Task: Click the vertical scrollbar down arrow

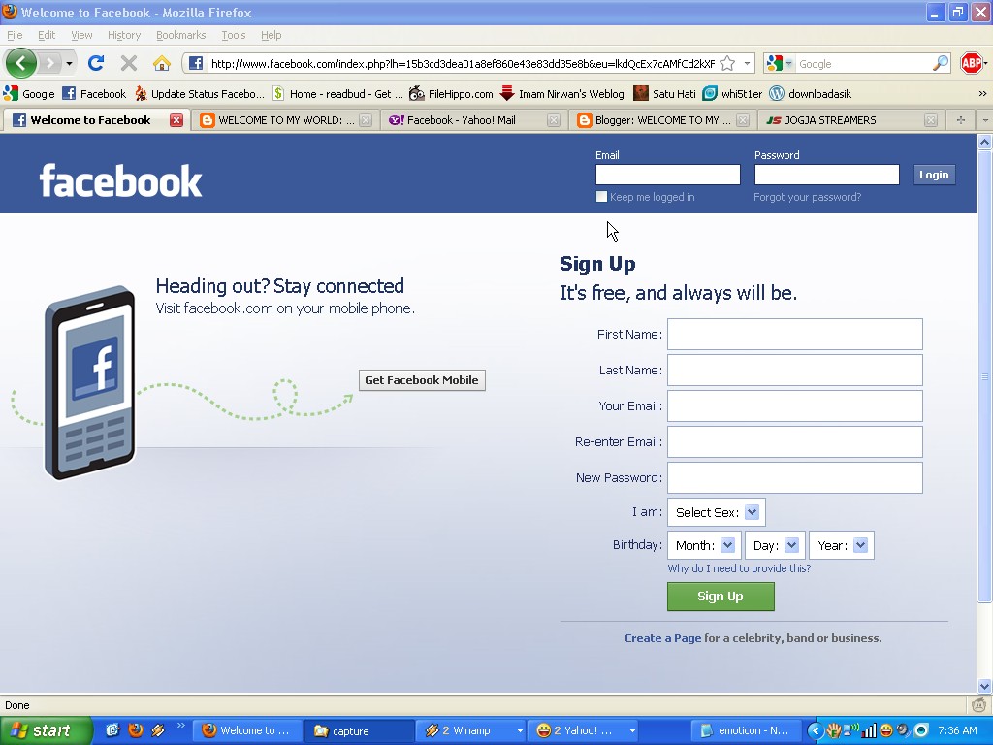Action: [984, 686]
